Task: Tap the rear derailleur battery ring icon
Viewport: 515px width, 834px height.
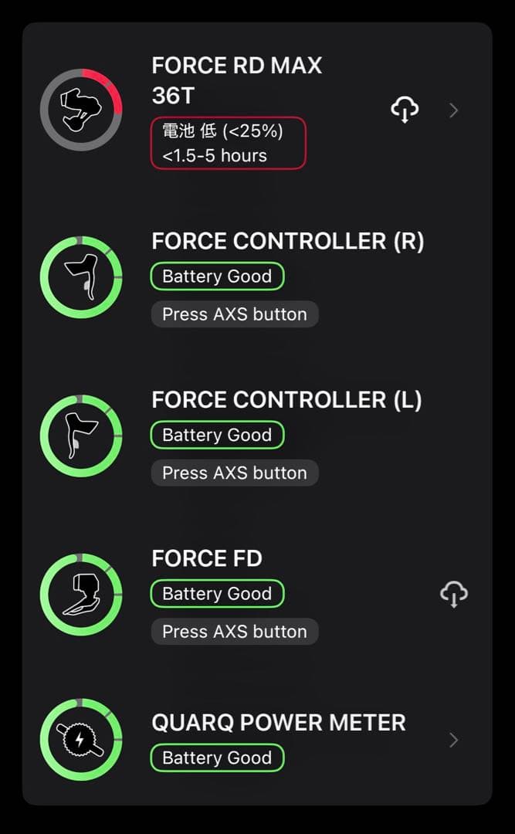Action: tap(81, 108)
